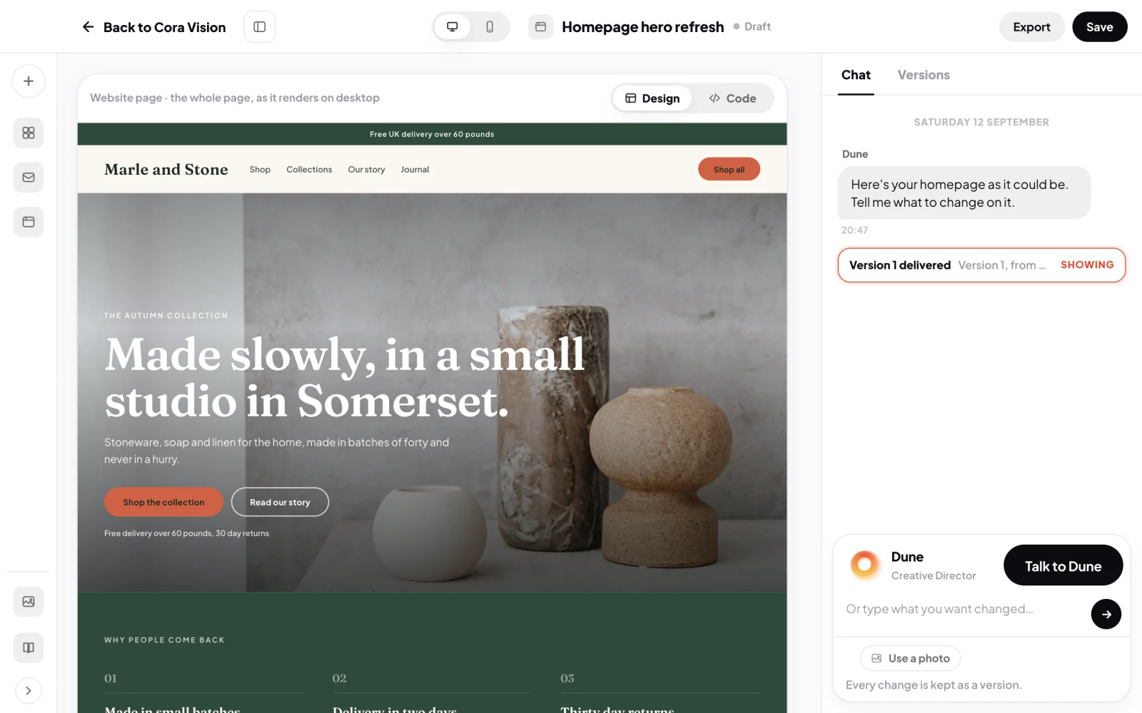Click THE AUTUMN COLLECTION eyebrow text
The height and width of the screenshot is (713, 1142).
(166, 315)
